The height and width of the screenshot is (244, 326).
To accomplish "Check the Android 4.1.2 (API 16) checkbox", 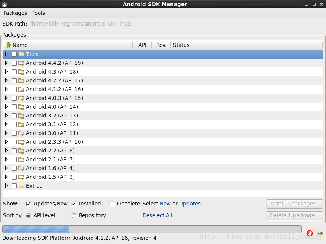I will (14, 89).
